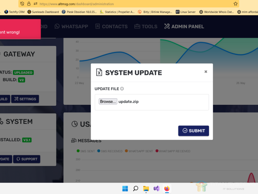Open the Linux Server bookmark

pos(186,12)
